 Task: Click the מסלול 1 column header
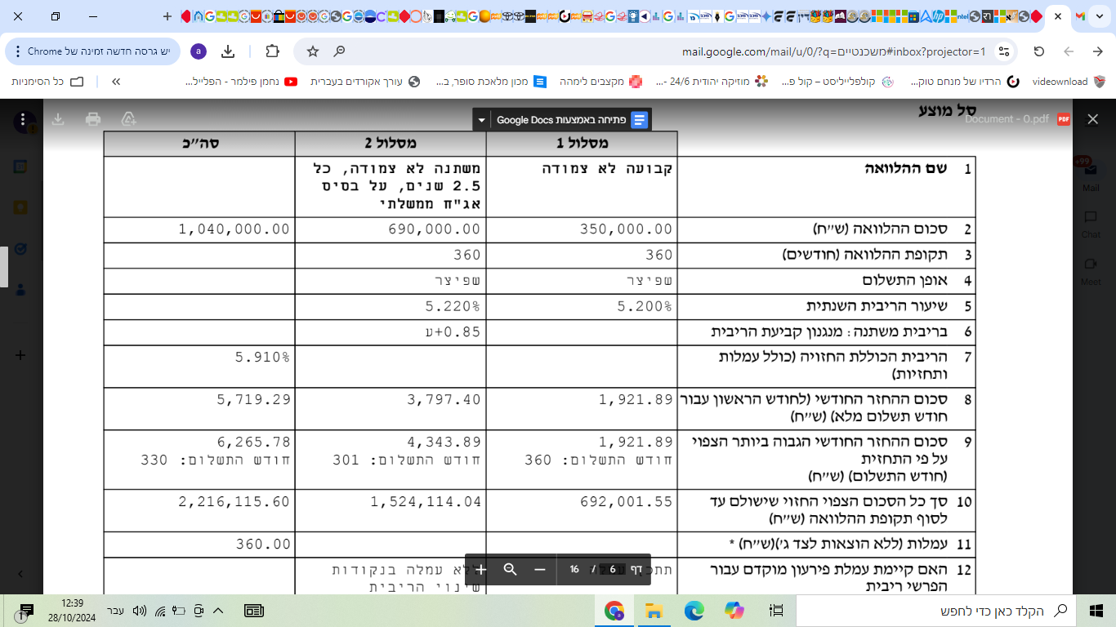click(x=582, y=143)
